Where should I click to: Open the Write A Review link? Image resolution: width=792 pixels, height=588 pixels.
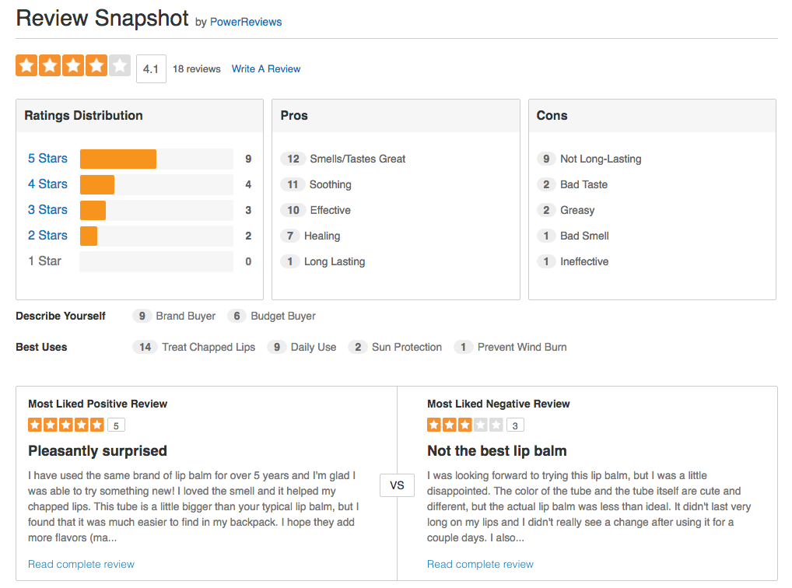[x=266, y=68]
